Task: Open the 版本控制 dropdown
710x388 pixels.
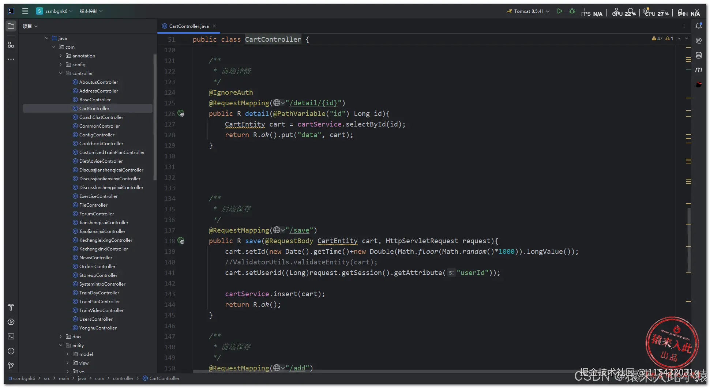Action: 91,11
